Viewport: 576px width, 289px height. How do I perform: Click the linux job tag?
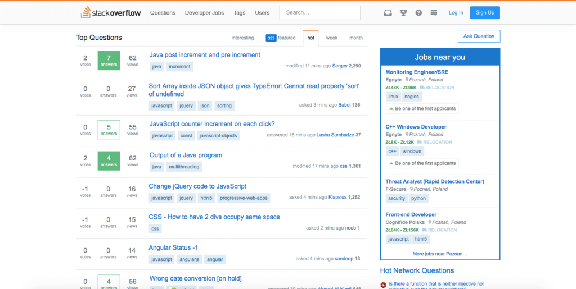click(x=393, y=97)
